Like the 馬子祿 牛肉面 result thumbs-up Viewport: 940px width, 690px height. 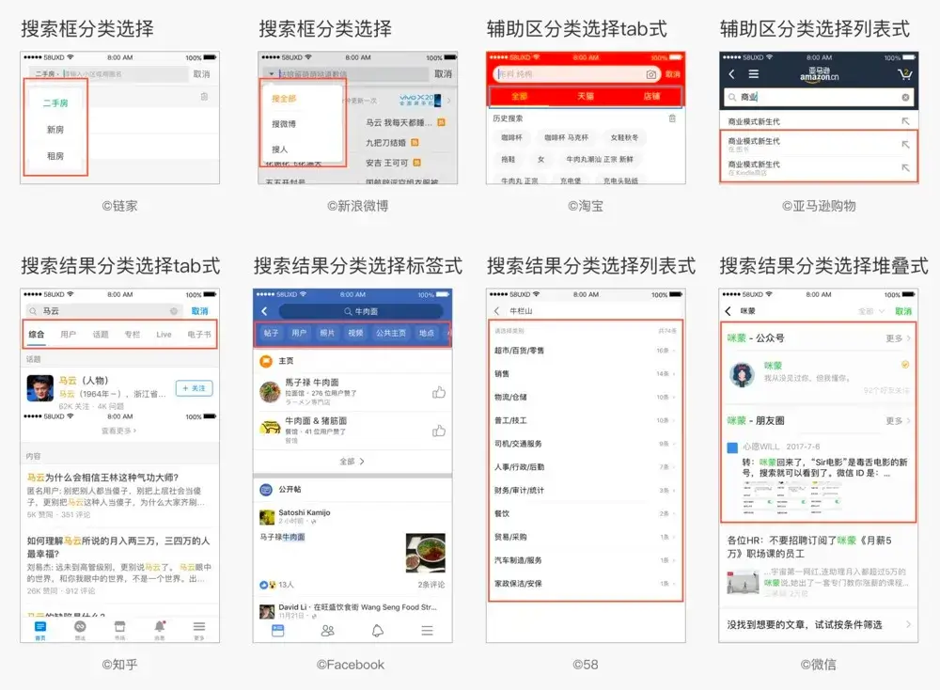439,393
